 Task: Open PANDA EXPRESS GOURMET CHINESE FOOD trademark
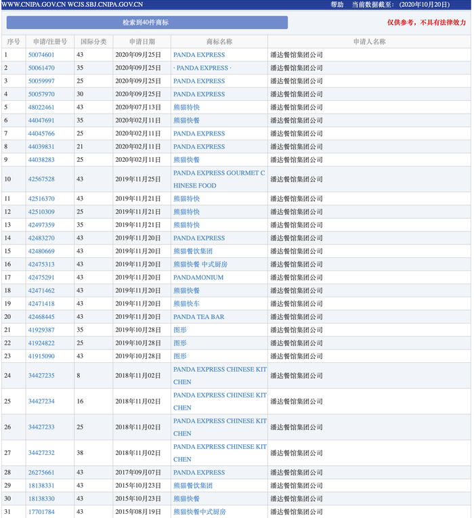[x=219, y=179]
